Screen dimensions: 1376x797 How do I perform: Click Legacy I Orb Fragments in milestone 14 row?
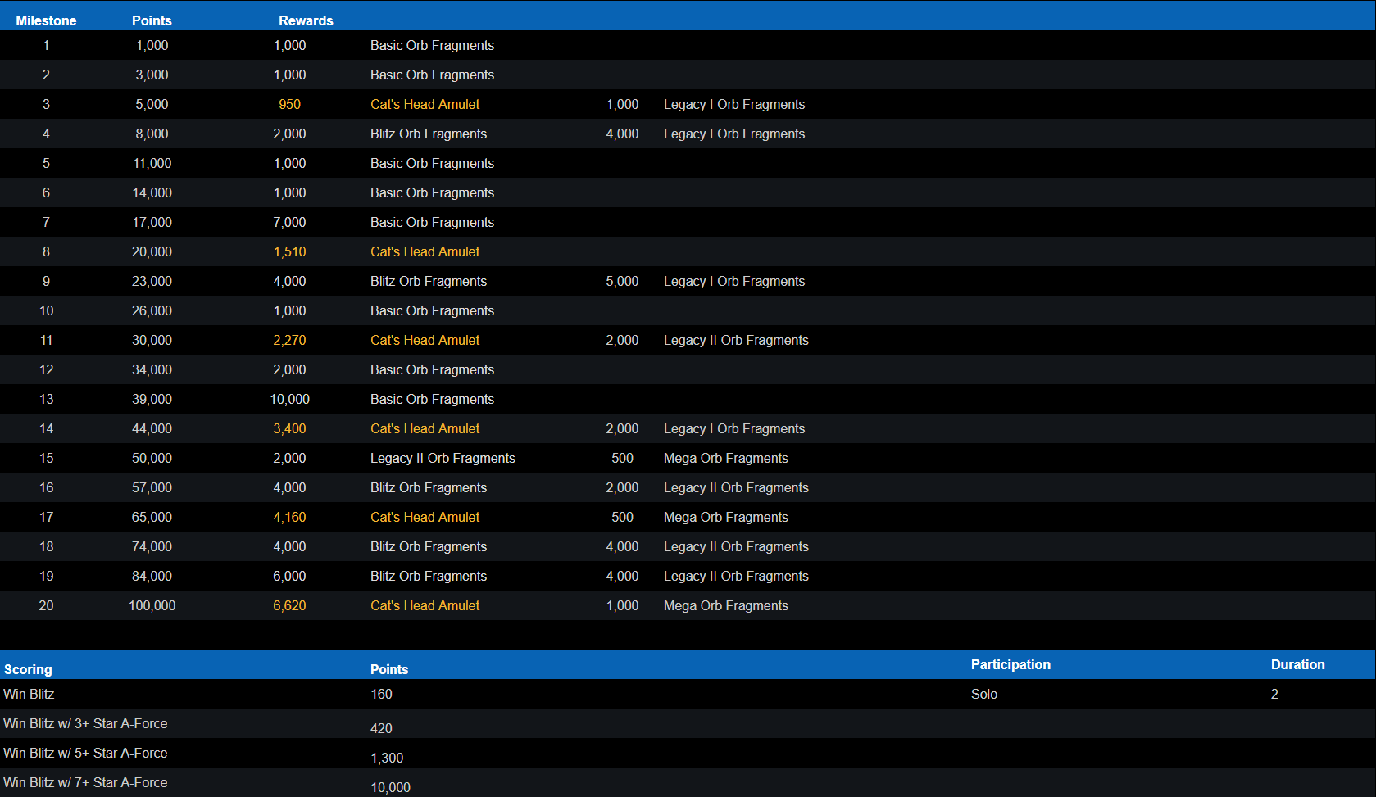pos(734,428)
